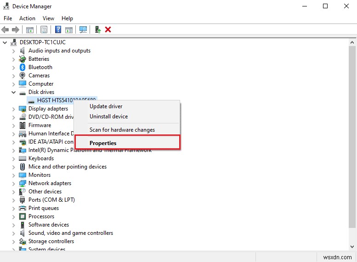Open the Help menu

67,18
